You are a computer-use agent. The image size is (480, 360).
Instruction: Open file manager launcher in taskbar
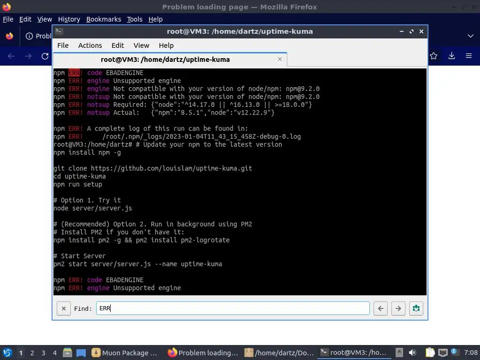pos(67,352)
